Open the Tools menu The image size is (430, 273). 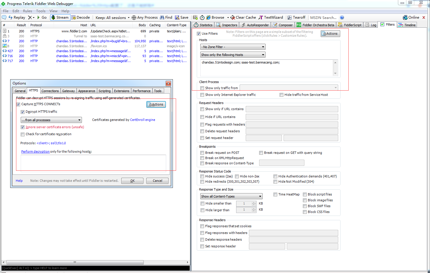[41, 11]
